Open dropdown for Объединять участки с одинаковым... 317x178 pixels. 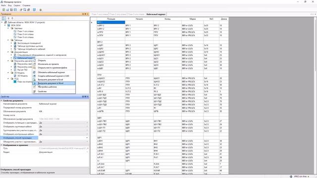[87, 142]
